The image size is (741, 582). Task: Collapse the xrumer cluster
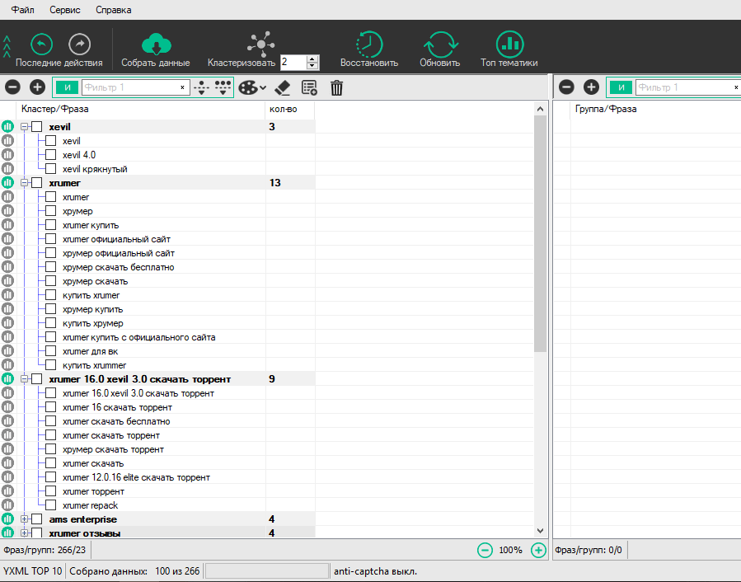(x=25, y=183)
